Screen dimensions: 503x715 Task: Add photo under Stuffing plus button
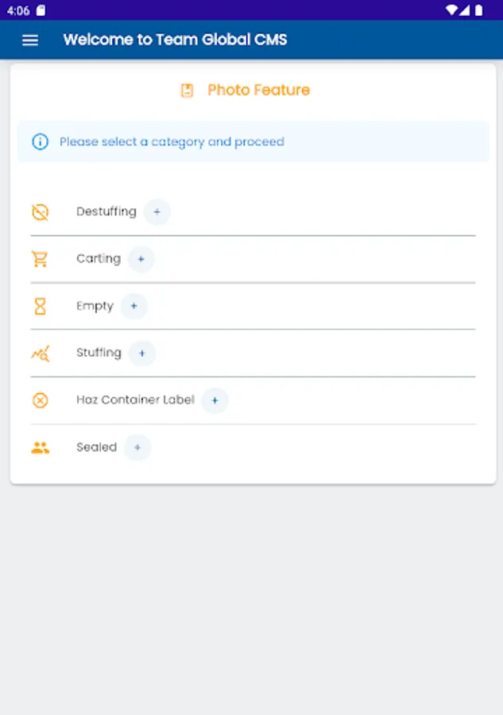tap(141, 354)
